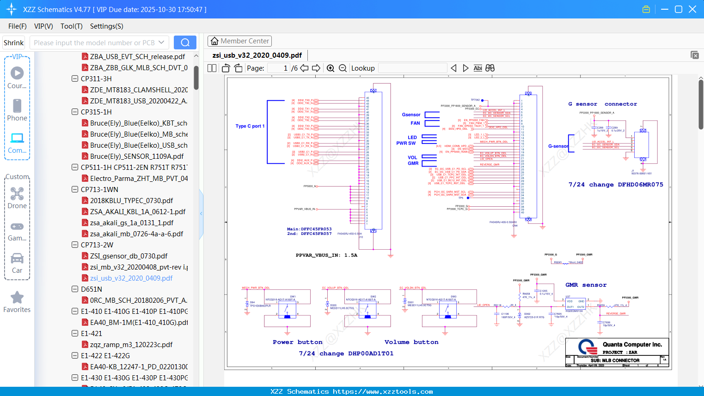Viewport: 704px width, 396px height.
Task: Open Bruce(Ely)_SENSOR_1109A.pdf
Action: click(137, 156)
